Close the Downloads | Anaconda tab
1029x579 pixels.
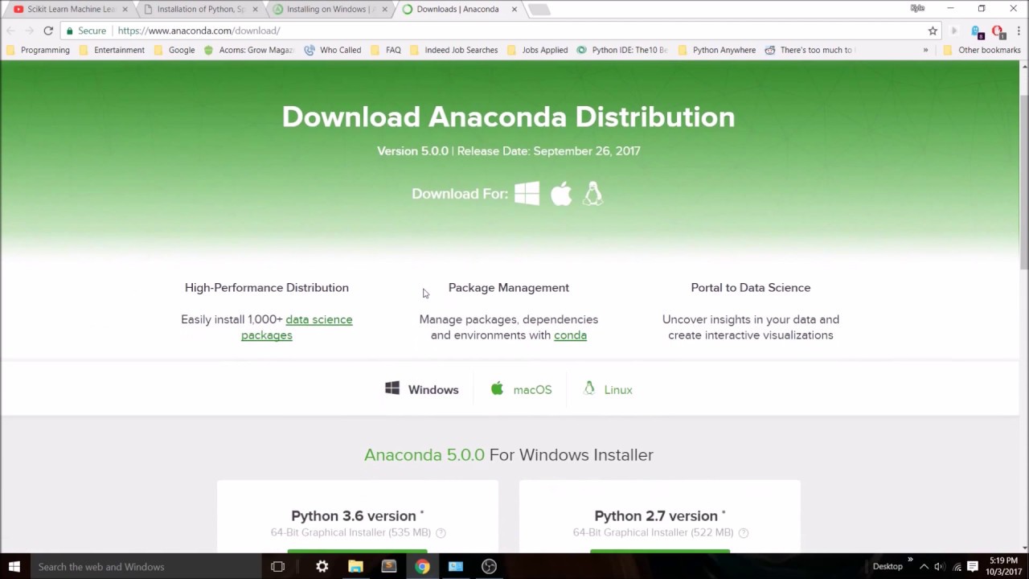(514, 10)
